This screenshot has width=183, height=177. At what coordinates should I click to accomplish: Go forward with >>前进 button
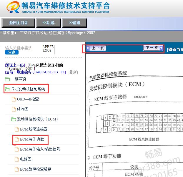point(74,23)
